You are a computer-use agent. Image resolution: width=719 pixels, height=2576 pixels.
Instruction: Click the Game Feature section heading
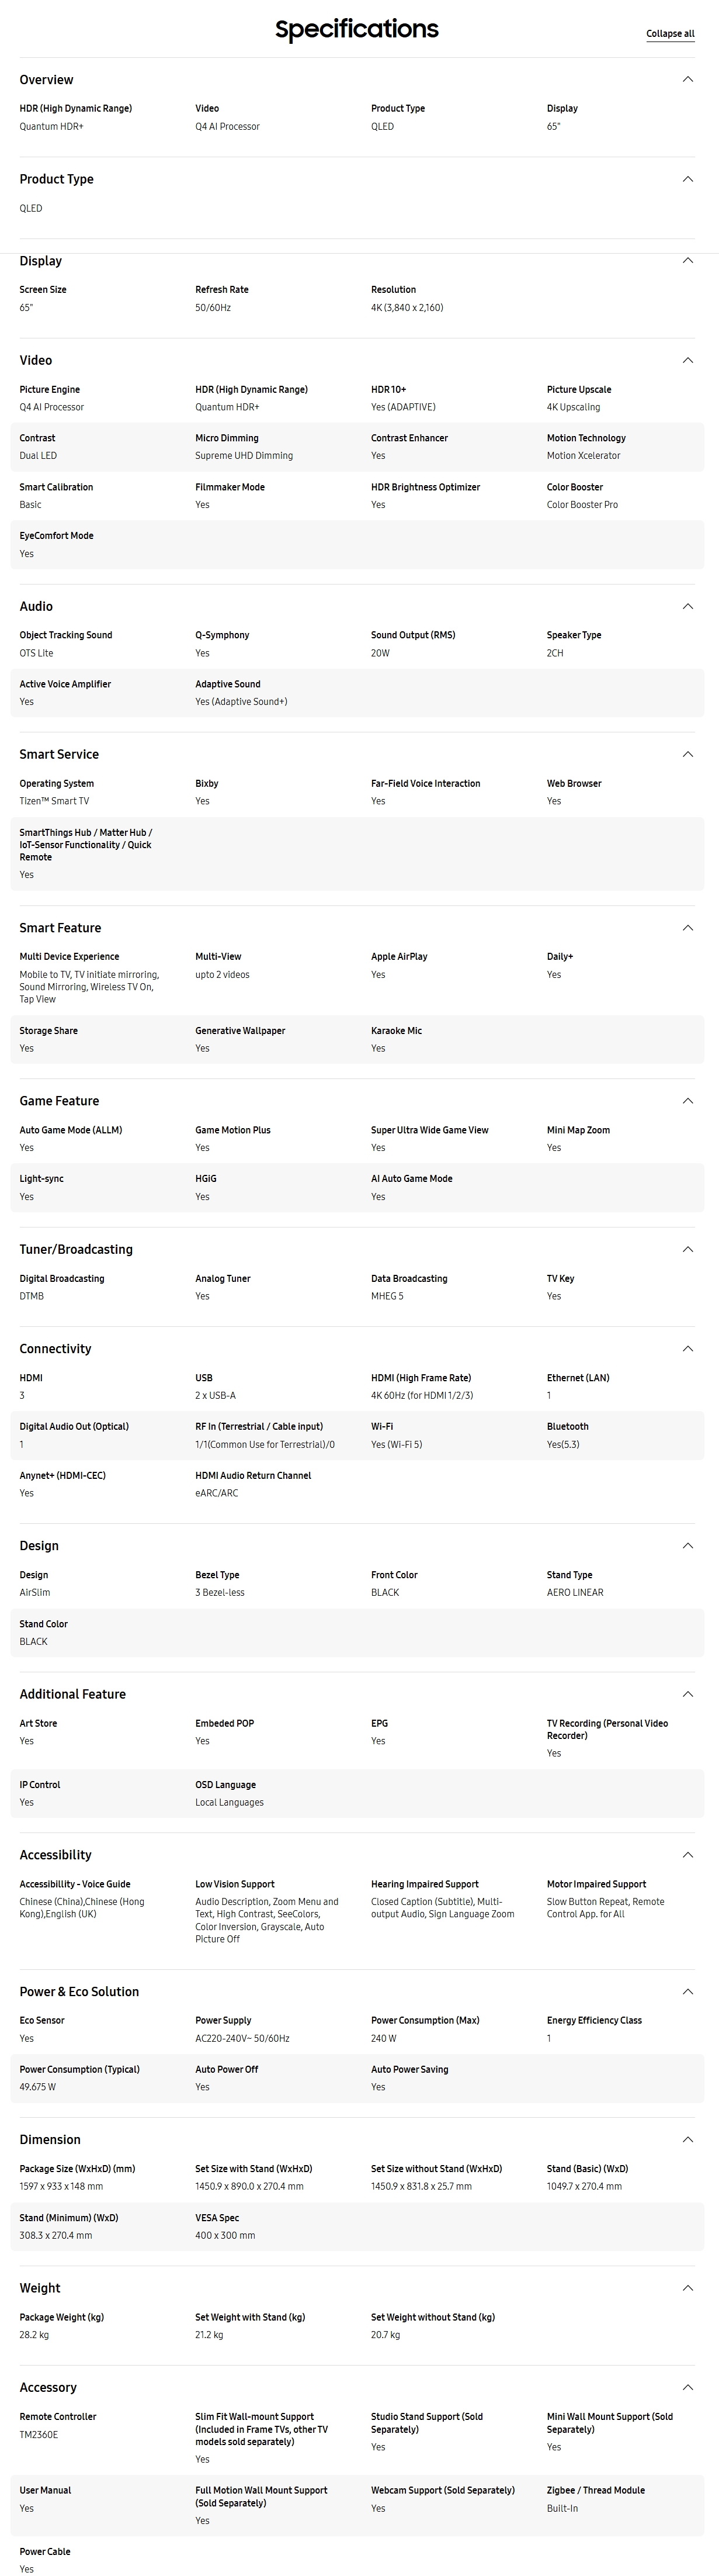(60, 1101)
